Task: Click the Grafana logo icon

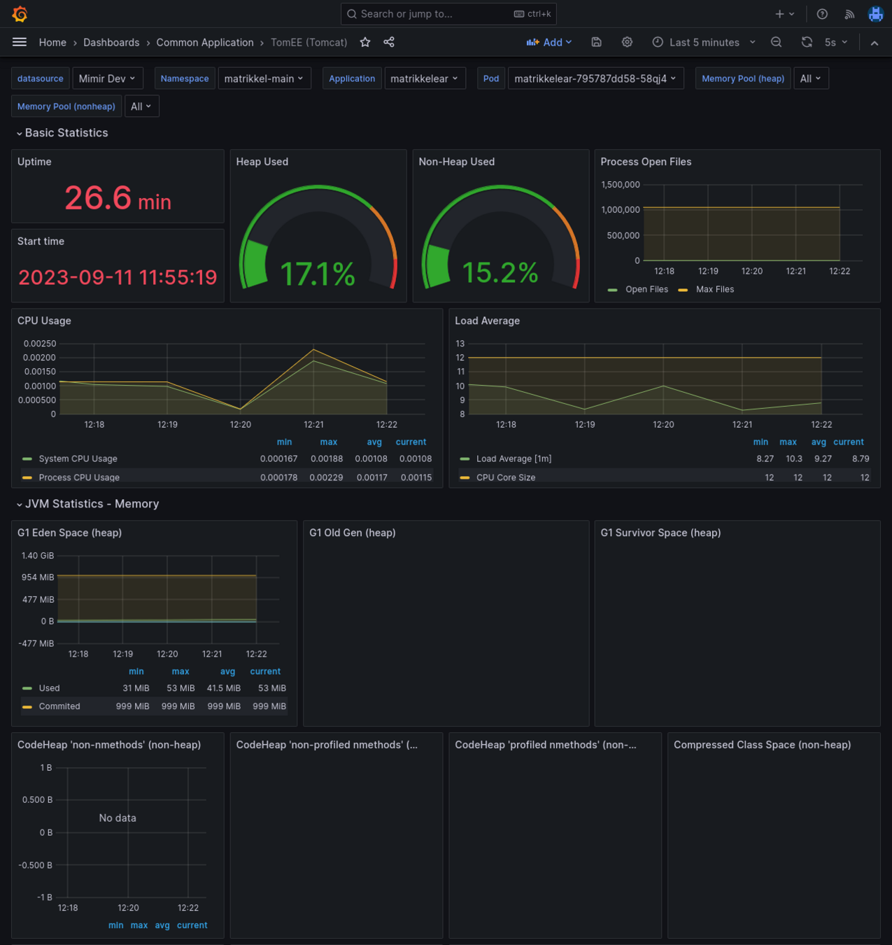Action: 20,14
